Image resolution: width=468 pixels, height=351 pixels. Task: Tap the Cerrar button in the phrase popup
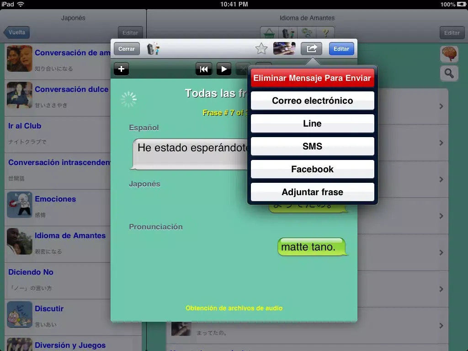pyautogui.click(x=127, y=48)
